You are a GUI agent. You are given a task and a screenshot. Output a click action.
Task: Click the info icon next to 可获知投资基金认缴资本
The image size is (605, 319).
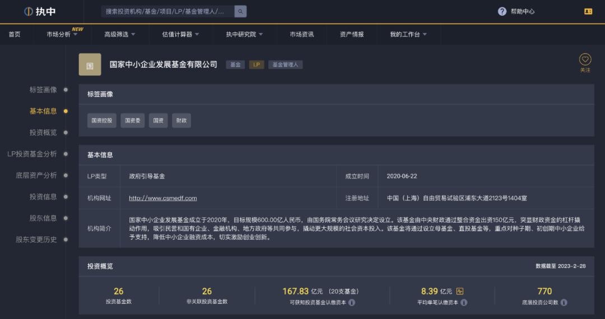[352, 302]
